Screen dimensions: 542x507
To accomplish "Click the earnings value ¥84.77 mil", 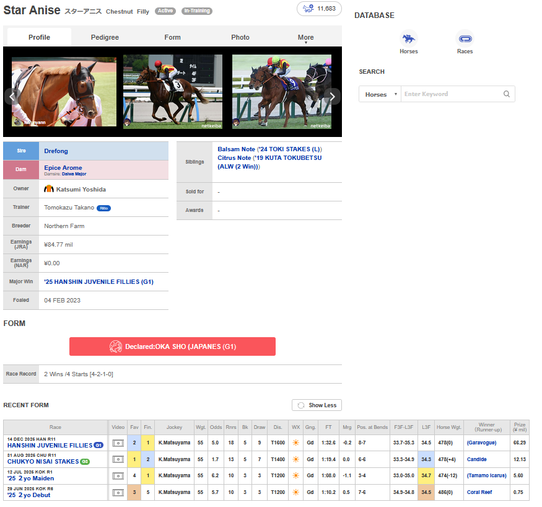I will click(58, 245).
